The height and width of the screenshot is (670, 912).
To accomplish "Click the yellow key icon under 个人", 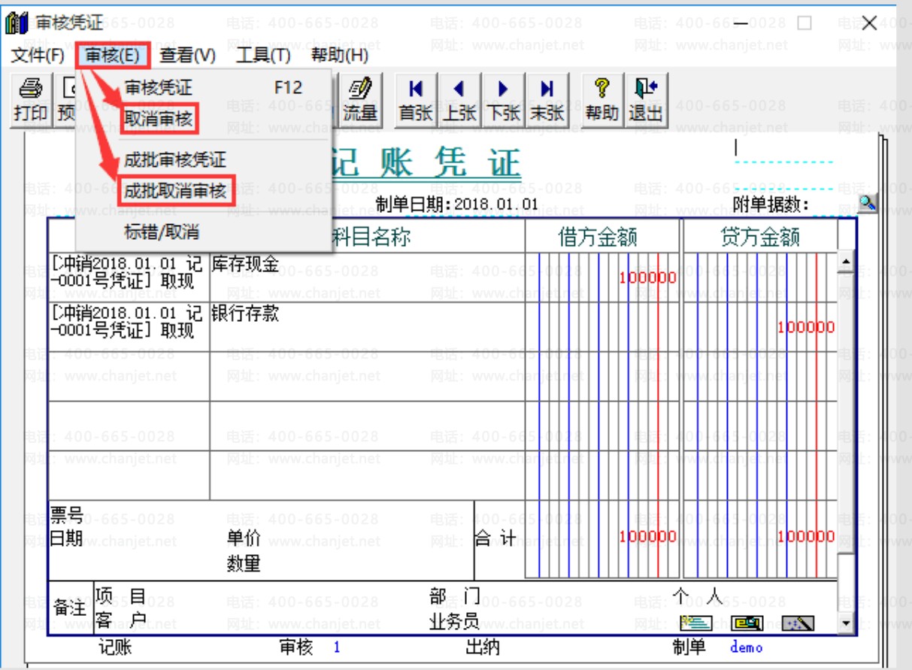I will coord(747,623).
